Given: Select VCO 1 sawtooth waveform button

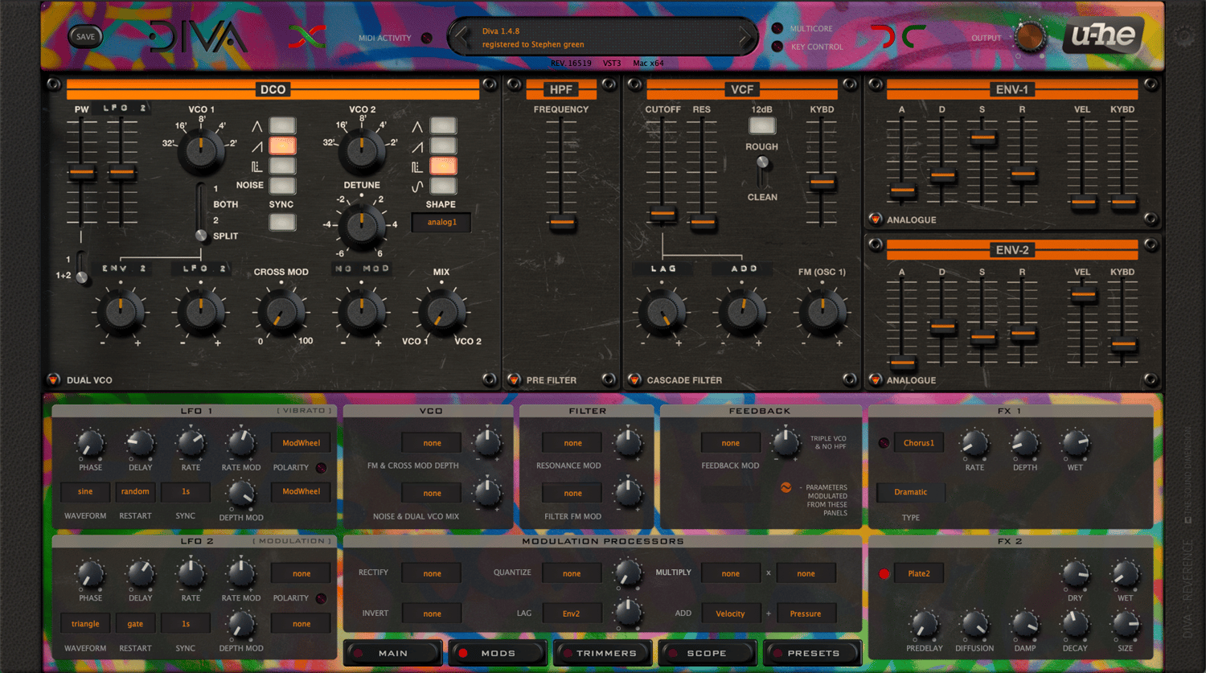Looking at the screenshot, I should [282, 146].
